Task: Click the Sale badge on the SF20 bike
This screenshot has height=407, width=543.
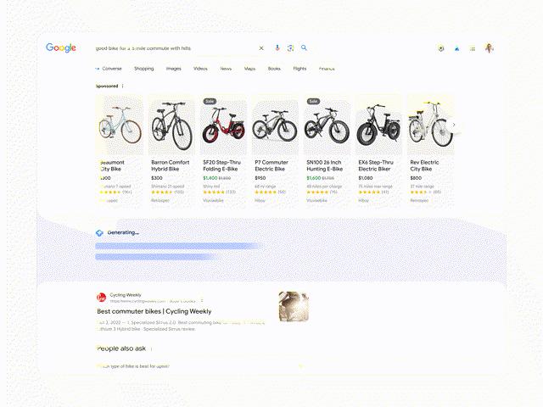Action: (x=210, y=102)
